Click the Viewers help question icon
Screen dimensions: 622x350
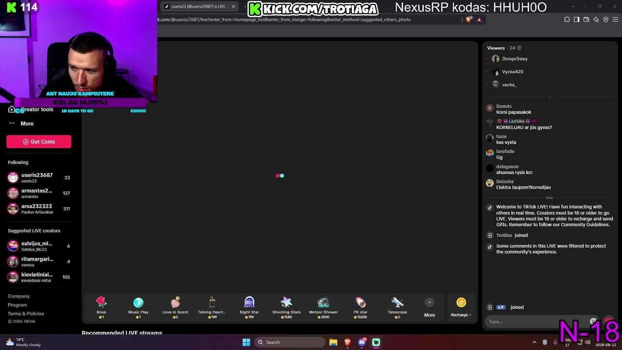[x=519, y=48]
